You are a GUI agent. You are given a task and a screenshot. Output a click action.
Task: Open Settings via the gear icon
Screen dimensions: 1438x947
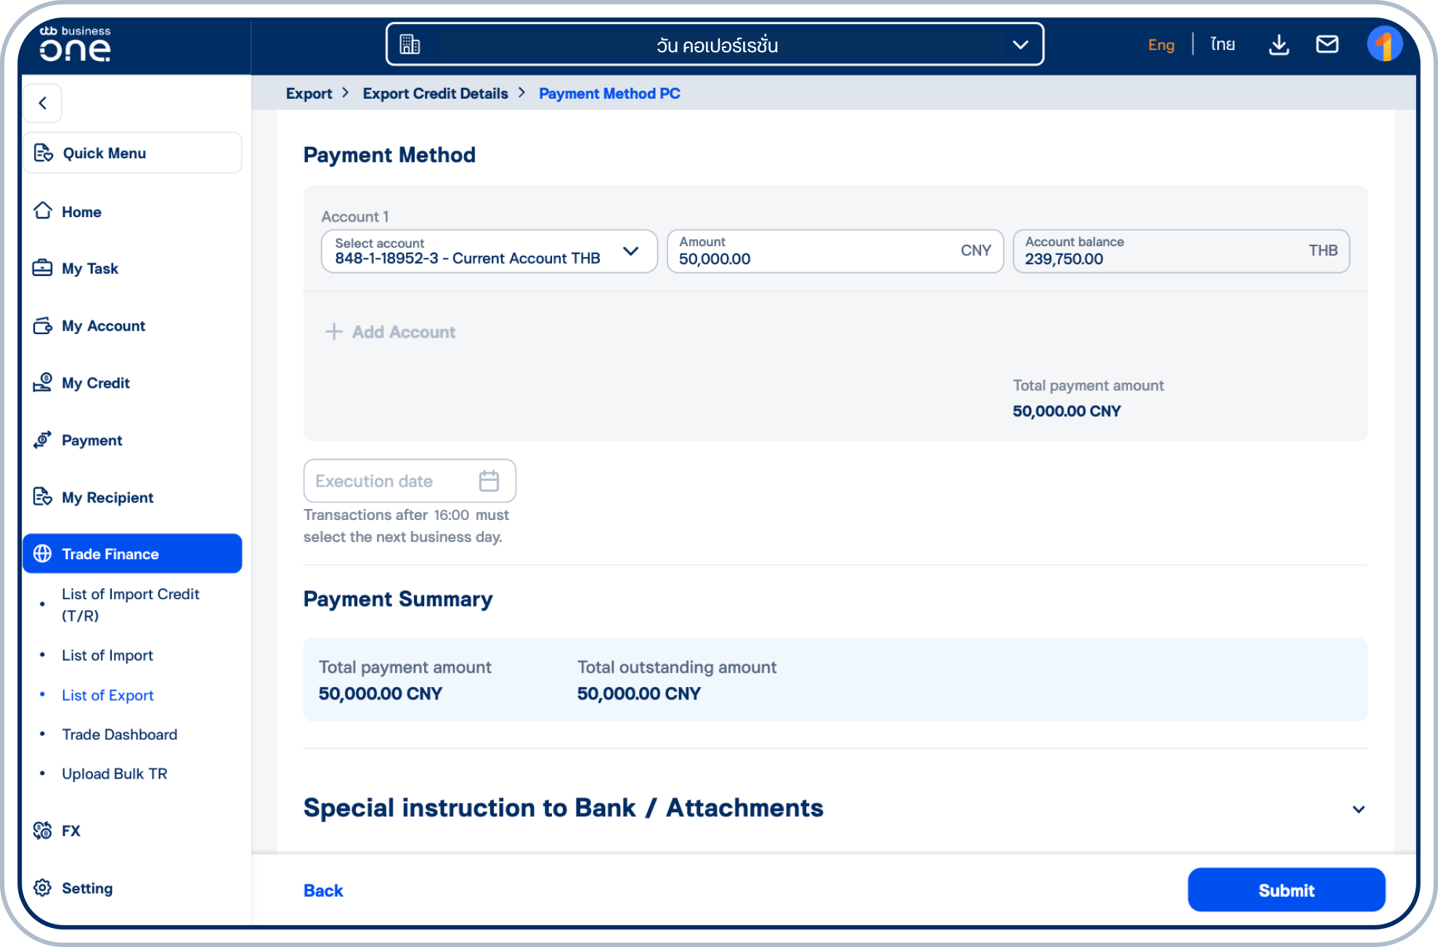tap(42, 888)
